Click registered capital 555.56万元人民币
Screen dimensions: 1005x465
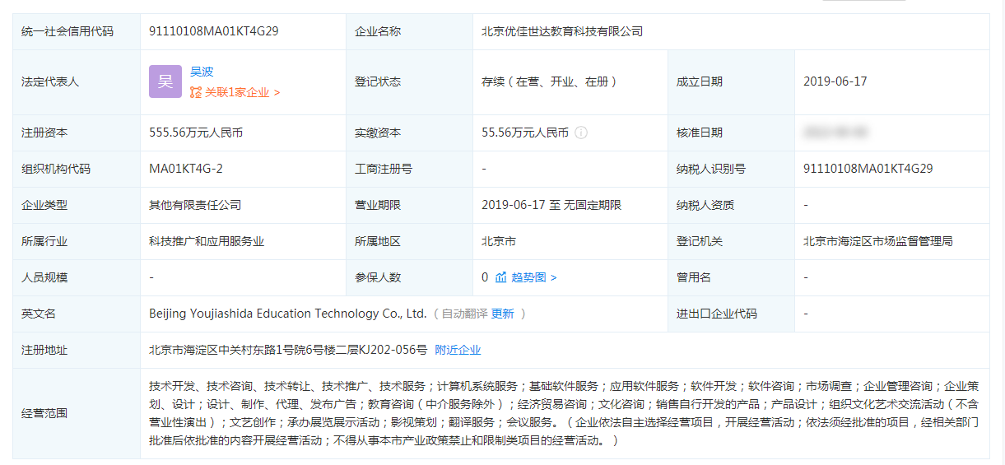tap(196, 133)
